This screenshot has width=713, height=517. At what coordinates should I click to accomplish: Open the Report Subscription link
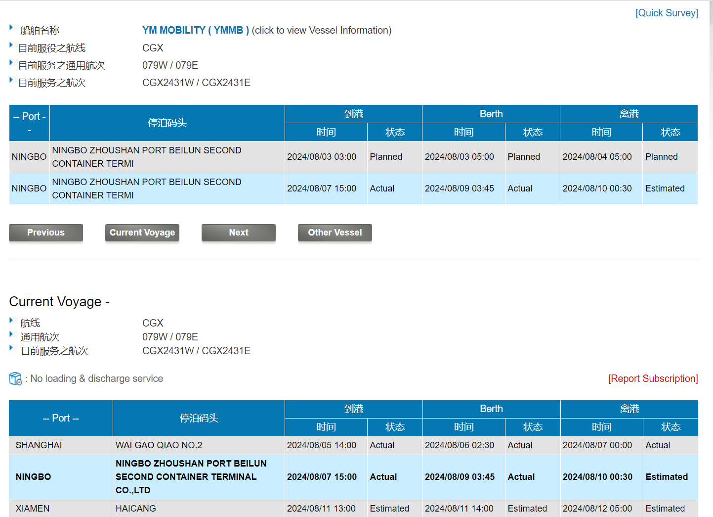tap(653, 378)
